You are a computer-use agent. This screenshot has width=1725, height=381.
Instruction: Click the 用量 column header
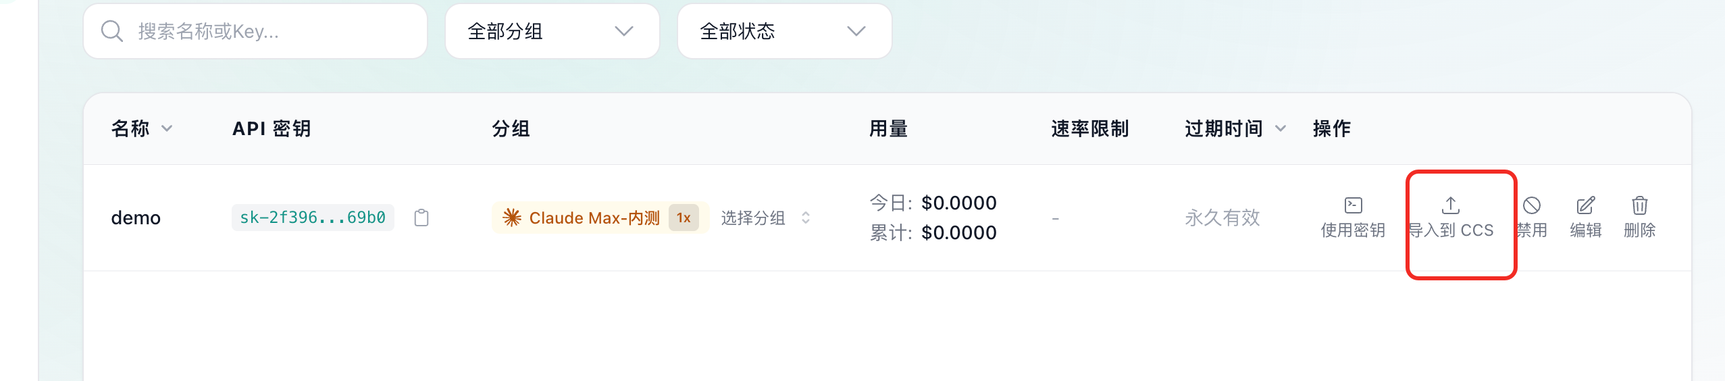point(888,128)
